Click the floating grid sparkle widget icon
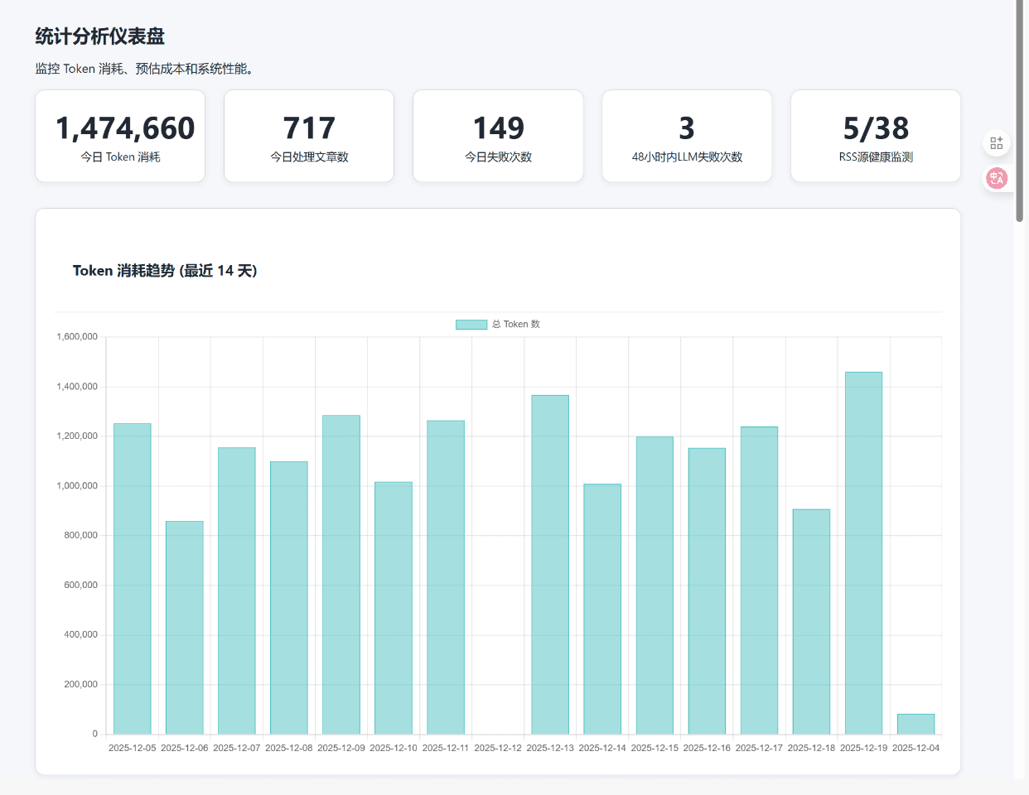This screenshot has width=1029, height=795. [x=996, y=143]
